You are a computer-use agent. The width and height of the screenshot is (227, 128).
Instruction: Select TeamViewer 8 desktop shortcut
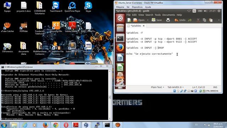coord(56,7)
